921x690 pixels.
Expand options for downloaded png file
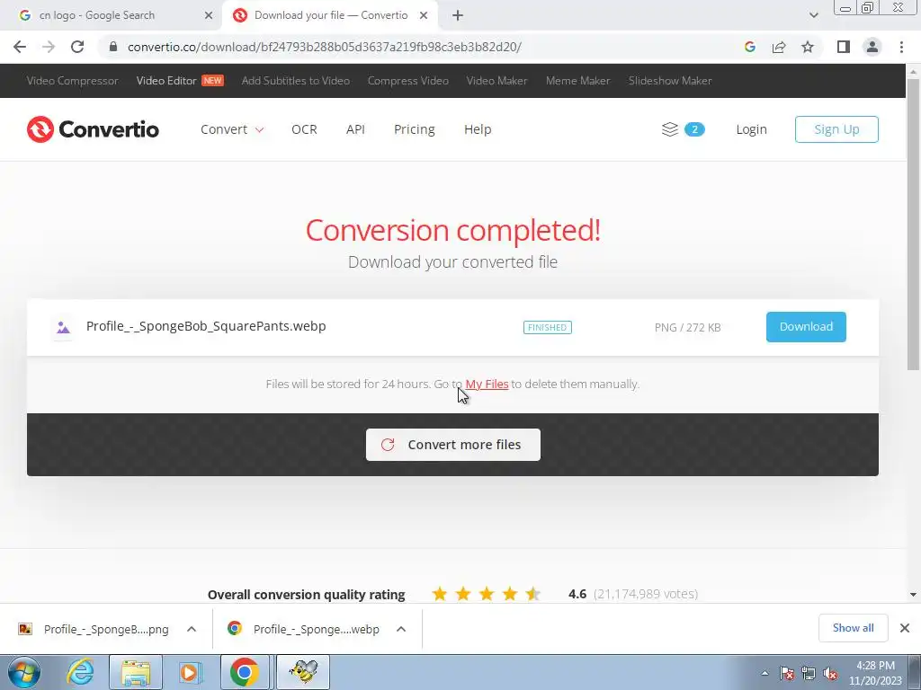pyautogui.click(x=192, y=629)
